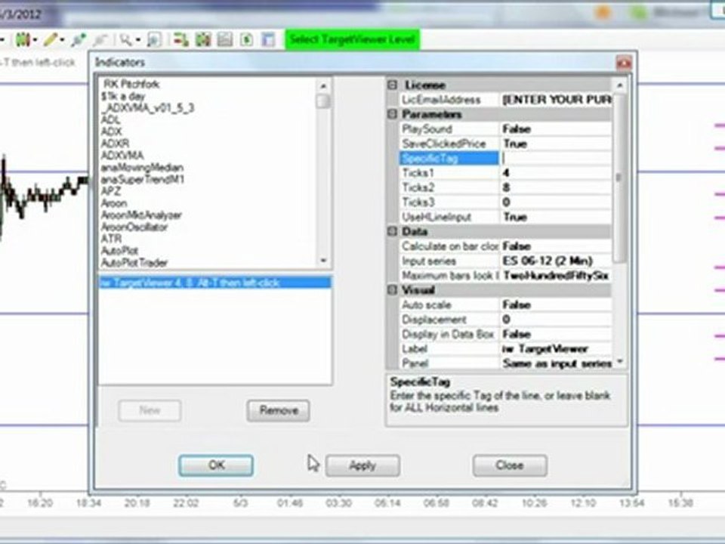
Task: Select RK Pitchfork in the indicator list
Action: (131, 84)
